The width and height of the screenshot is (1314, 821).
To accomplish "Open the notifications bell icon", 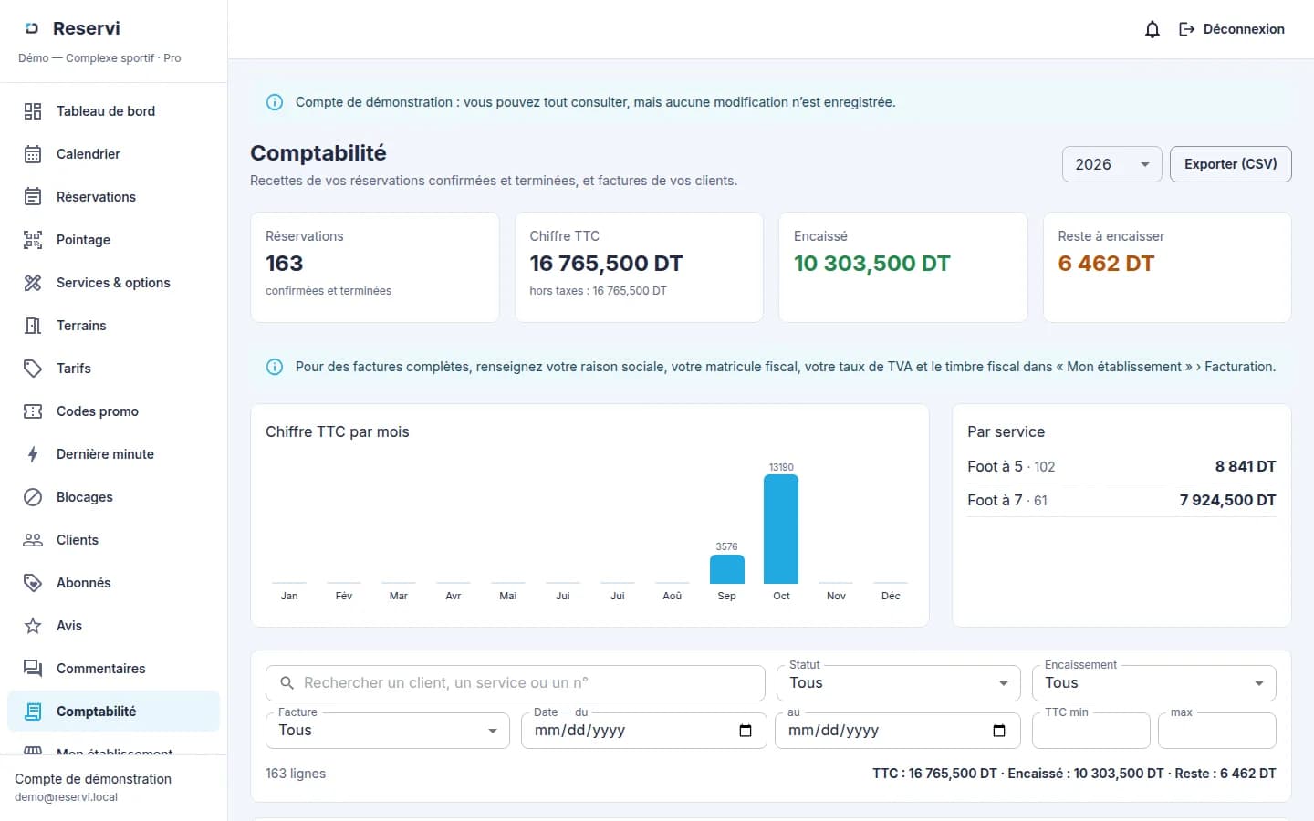I will click(x=1152, y=29).
